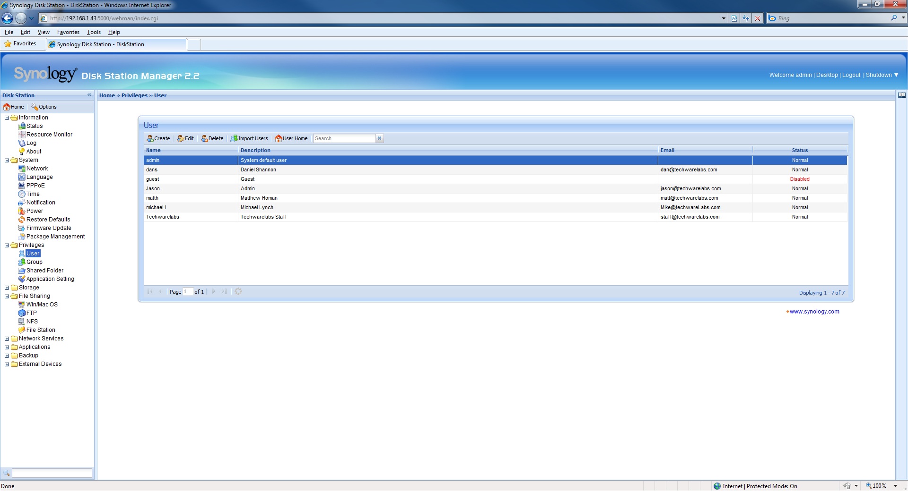This screenshot has height=491, width=908.
Task: Open the Tools menu
Action: 94,32
